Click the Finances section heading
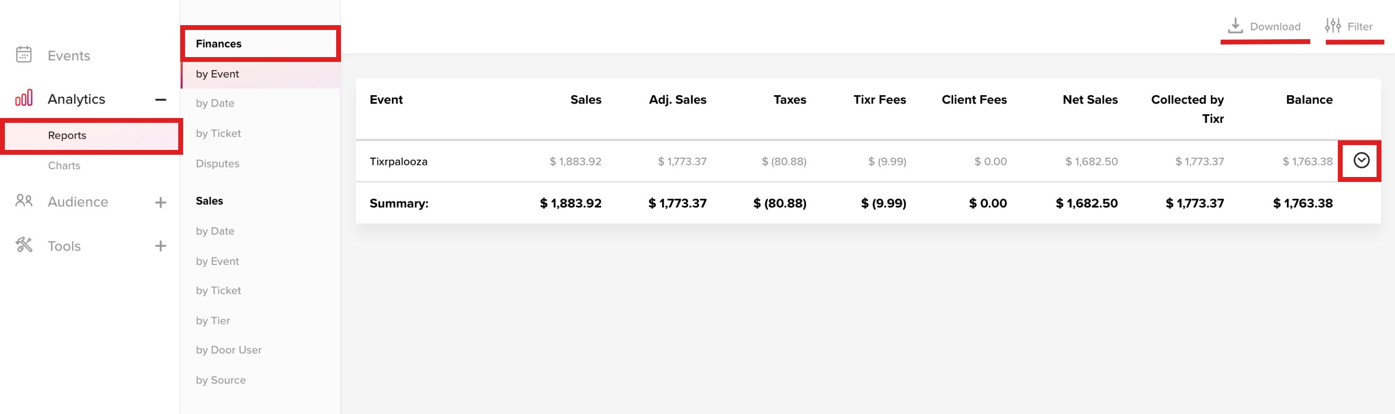1395x414 pixels. [219, 44]
